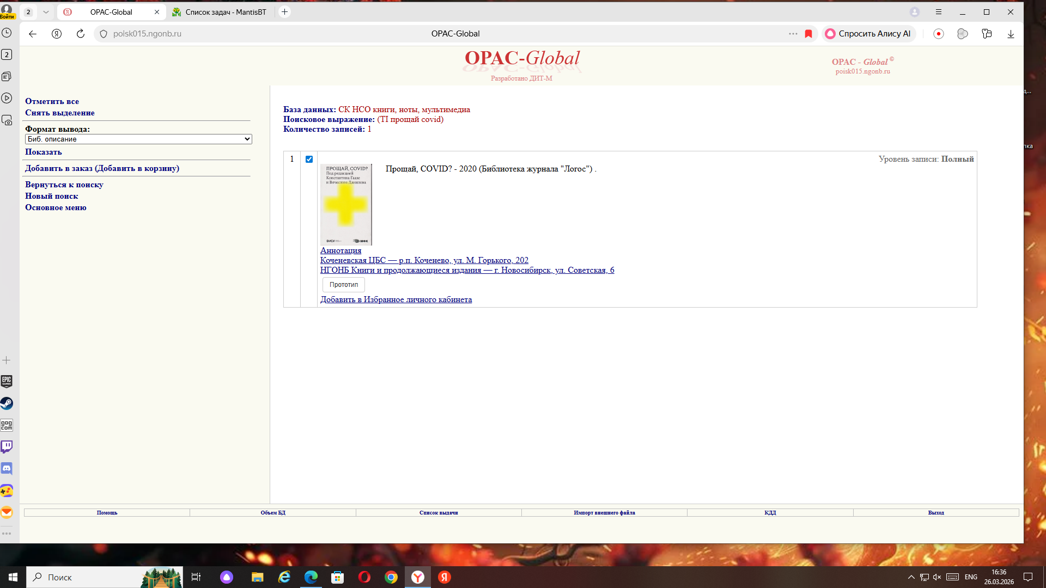
Task: Open the downloads icon in browser toolbar
Action: (x=1011, y=34)
